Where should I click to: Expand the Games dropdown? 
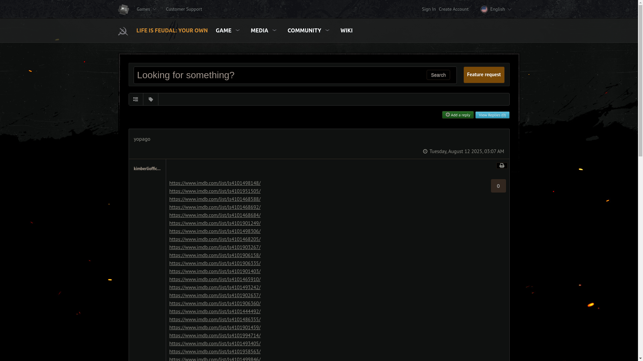[x=146, y=9]
